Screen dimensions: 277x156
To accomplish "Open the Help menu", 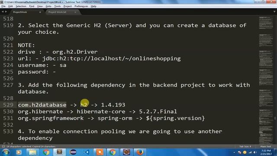I will pyautogui.click(x=93, y=6).
